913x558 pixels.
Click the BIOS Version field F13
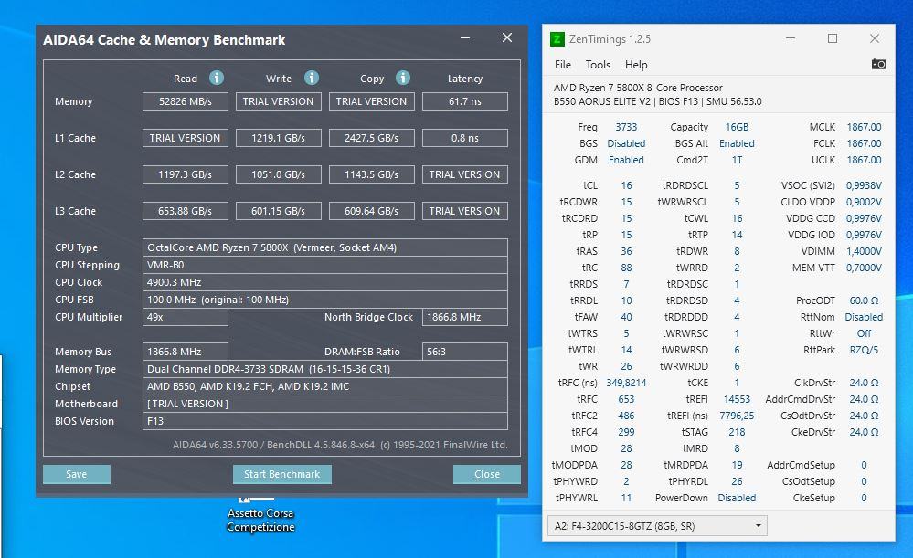(325, 421)
